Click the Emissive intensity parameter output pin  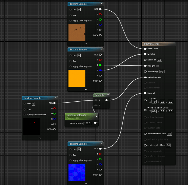coord(95,123)
